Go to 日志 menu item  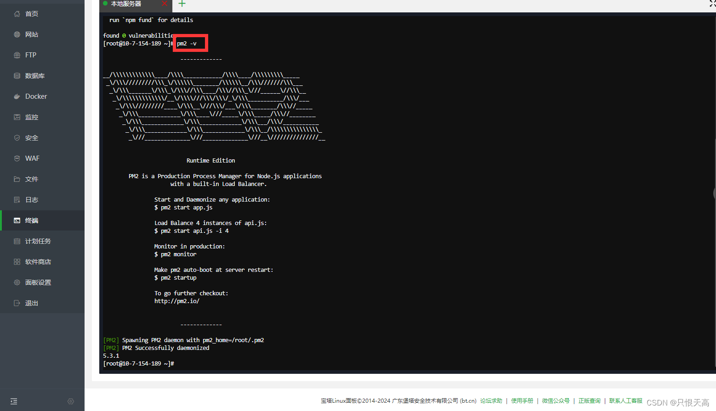click(42, 200)
